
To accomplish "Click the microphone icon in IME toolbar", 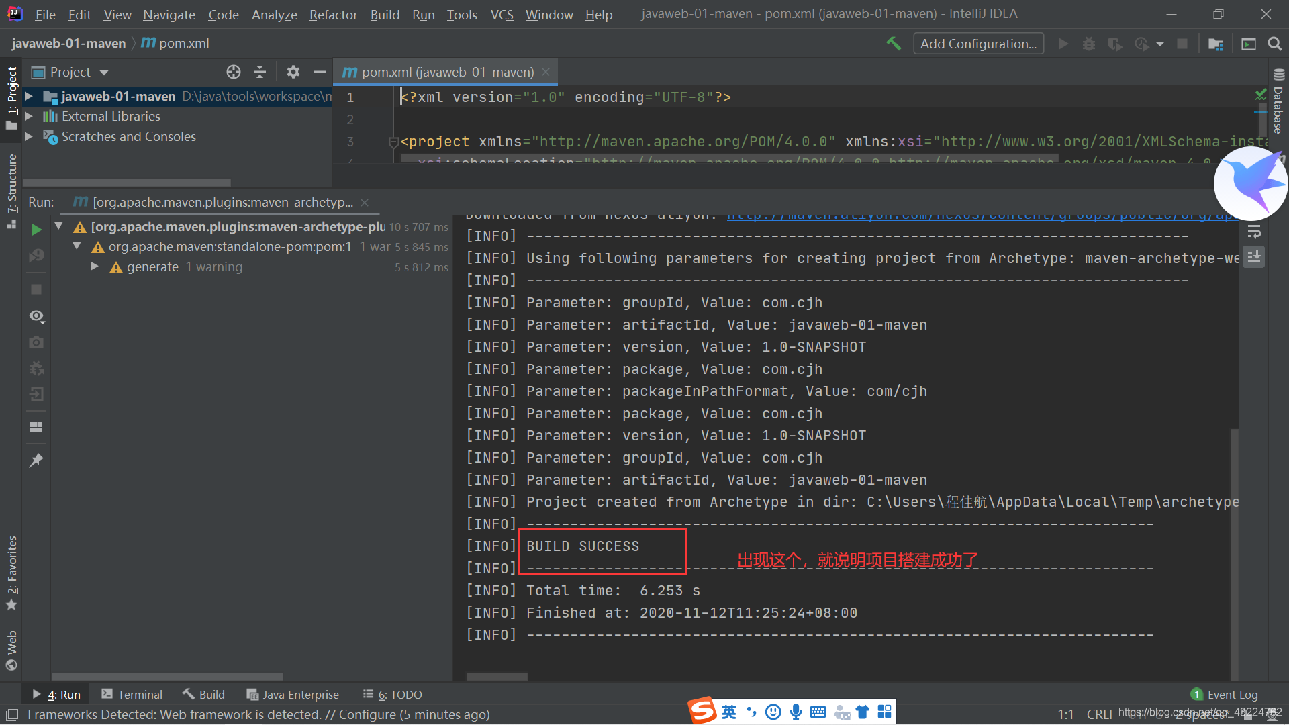I will (796, 712).
